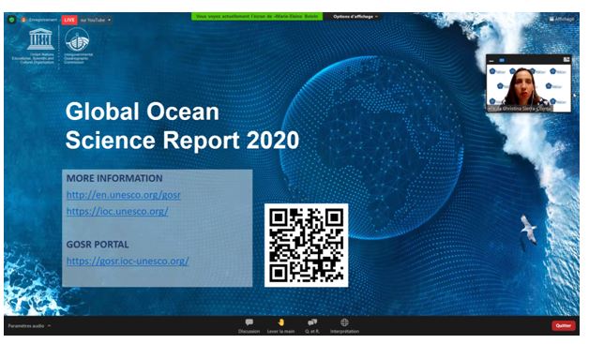Expand the Paramètres audio caret
This screenshot has height=344, width=589.
tap(49, 325)
